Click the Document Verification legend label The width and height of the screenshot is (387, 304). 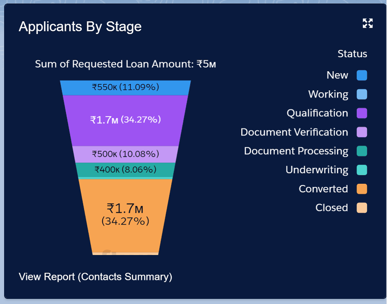pyautogui.click(x=294, y=132)
